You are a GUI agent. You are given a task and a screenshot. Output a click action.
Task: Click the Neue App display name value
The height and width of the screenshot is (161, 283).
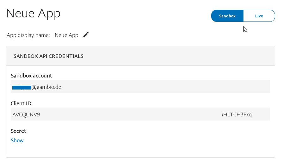pyautogui.click(x=66, y=35)
